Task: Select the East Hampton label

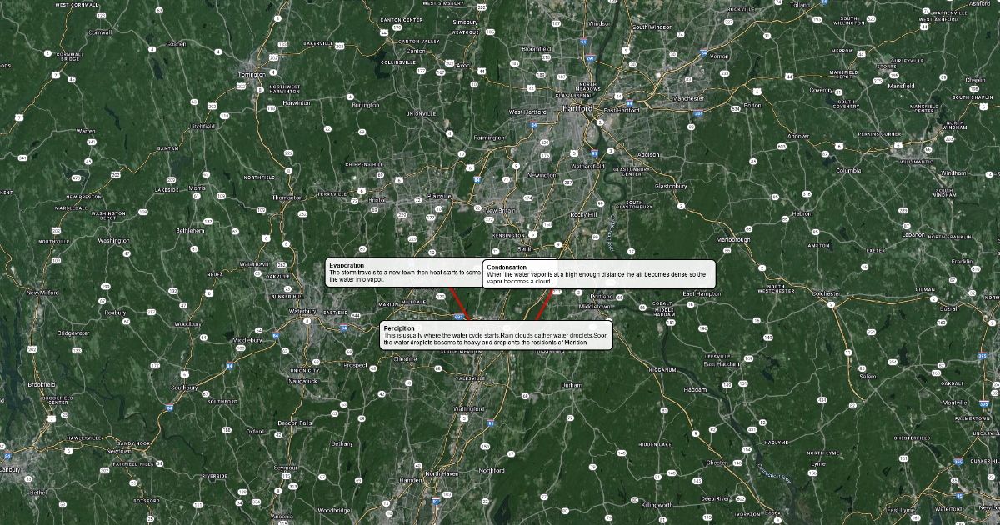Action: pyautogui.click(x=702, y=293)
